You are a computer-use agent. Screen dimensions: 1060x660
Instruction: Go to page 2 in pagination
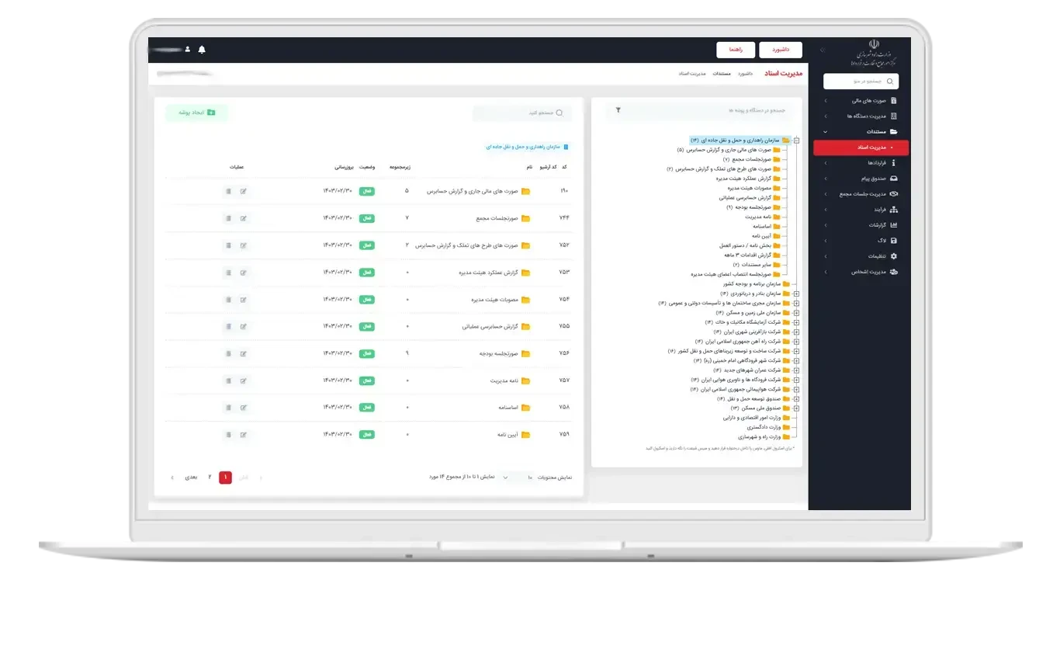pyautogui.click(x=209, y=478)
